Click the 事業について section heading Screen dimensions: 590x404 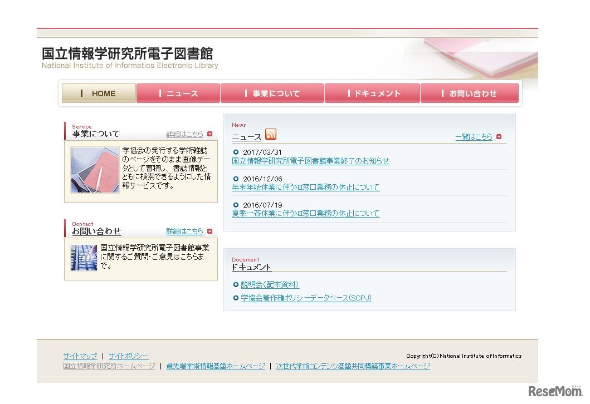pos(96,134)
